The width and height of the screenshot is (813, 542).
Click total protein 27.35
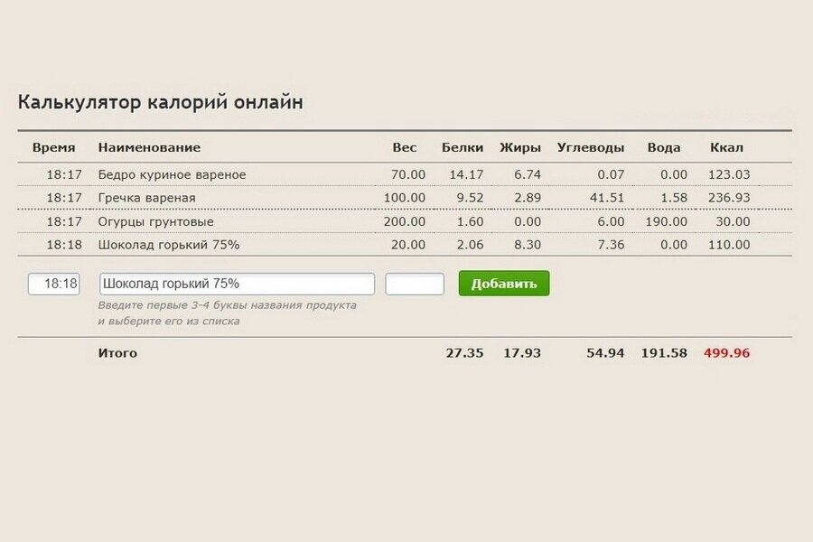[x=464, y=353]
